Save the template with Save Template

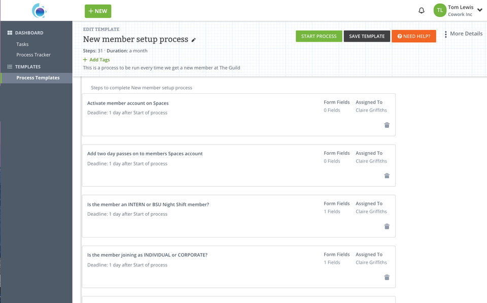pos(367,36)
